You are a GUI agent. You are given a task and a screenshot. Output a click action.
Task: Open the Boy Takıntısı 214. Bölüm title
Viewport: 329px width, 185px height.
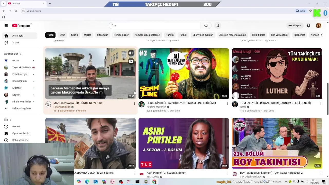(271, 173)
